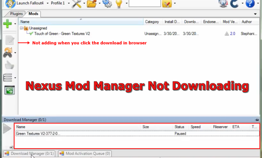The width and height of the screenshot is (262, 158).
Task: Expand the light bulb dropdown arrow
Action: pos(127,3)
